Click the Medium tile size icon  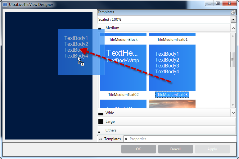[100, 29]
